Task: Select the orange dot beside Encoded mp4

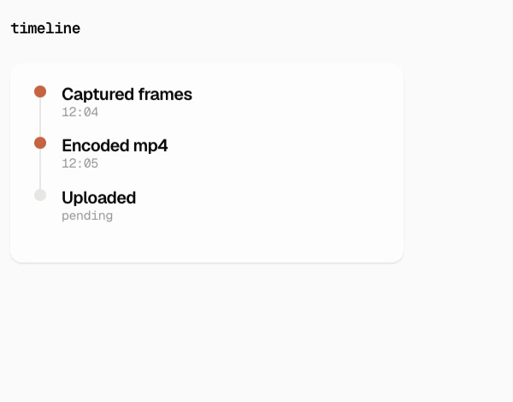Action: pyautogui.click(x=40, y=143)
